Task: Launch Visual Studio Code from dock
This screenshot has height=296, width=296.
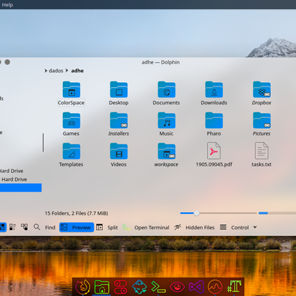Action: (x=196, y=287)
